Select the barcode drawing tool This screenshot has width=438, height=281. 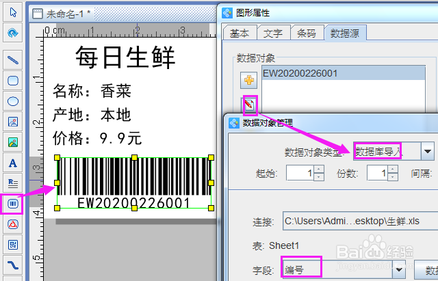tap(13, 204)
